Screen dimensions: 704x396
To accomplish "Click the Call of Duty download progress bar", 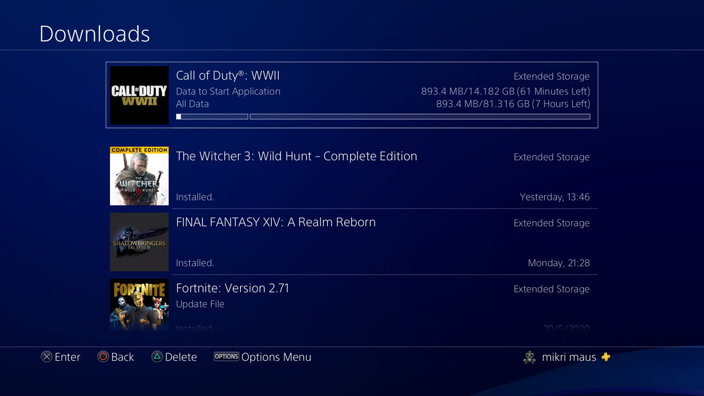I will [x=383, y=117].
